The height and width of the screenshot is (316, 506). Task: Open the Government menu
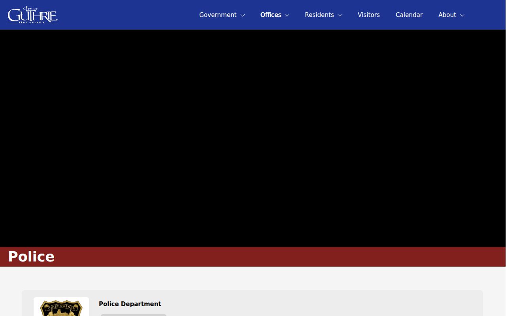(x=218, y=15)
